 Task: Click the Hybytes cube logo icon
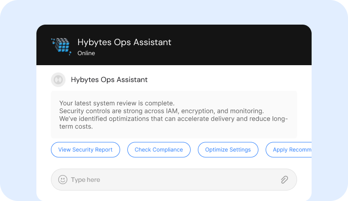tap(61, 46)
